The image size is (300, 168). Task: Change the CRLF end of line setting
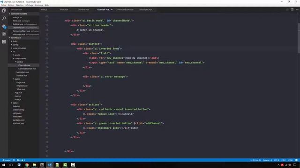coord(284,160)
